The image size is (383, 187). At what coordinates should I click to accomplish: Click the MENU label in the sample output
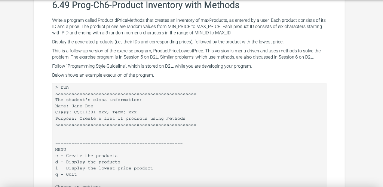coord(61,149)
